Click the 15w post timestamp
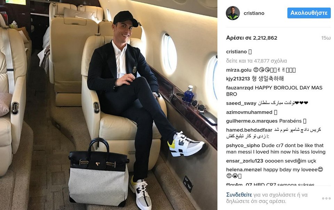This screenshot has height=210, width=334. coord(326,38)
